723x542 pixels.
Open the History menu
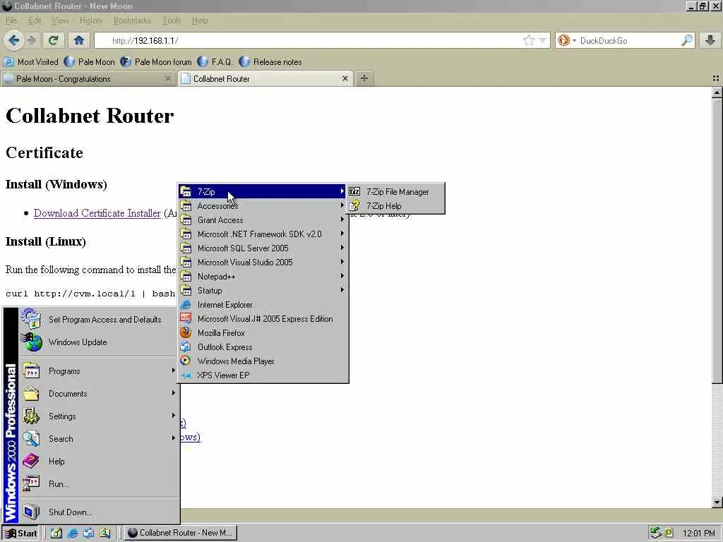[91, 20]
